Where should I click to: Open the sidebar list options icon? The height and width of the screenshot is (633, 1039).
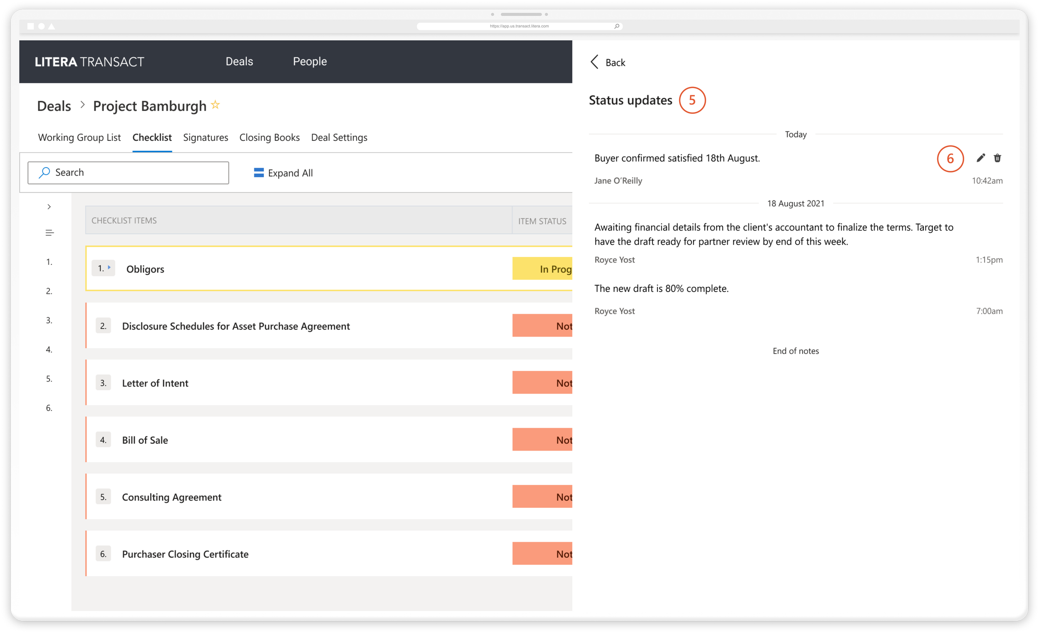[x=49, y=232]
